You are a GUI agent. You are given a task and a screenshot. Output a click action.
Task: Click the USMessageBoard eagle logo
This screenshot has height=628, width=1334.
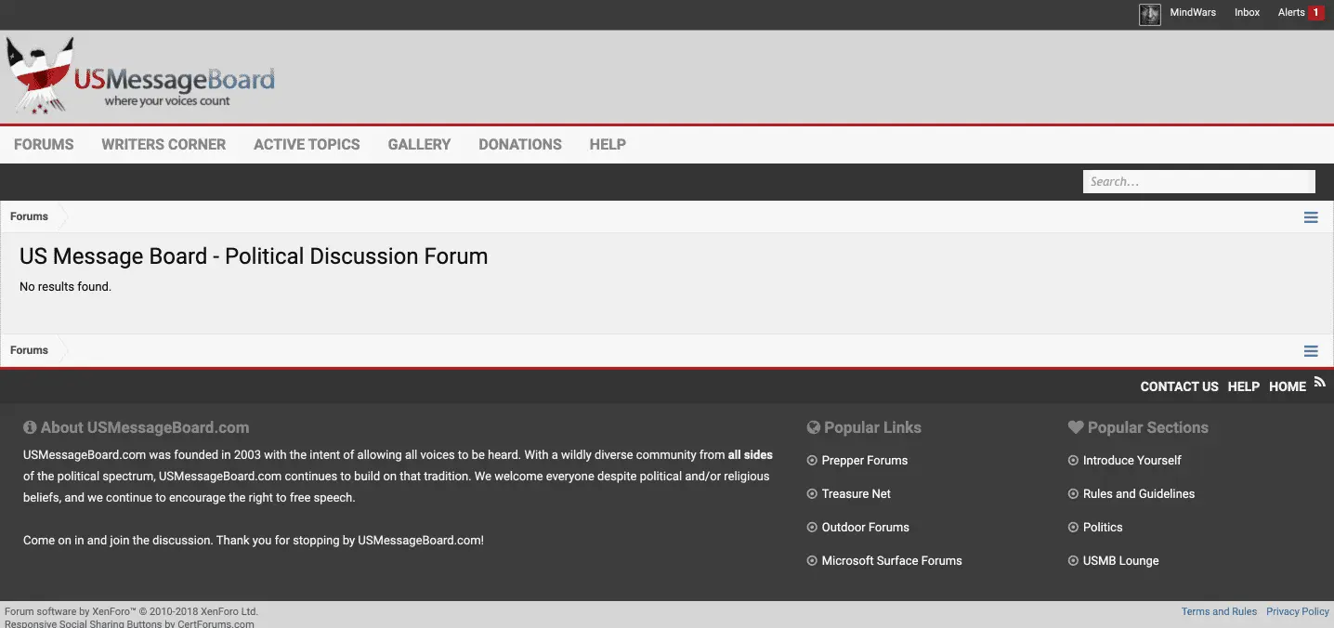[x=41, y=75]
